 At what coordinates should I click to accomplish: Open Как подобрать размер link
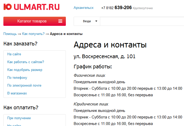(x=25, y=70)
